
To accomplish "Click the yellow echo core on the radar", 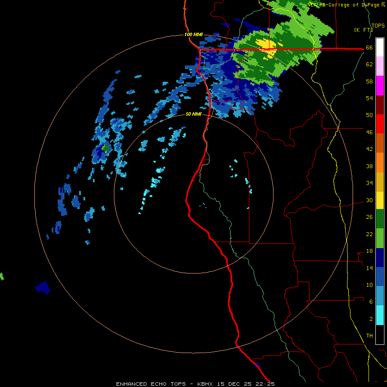I will pyautogui.click(x=266, y=46).
